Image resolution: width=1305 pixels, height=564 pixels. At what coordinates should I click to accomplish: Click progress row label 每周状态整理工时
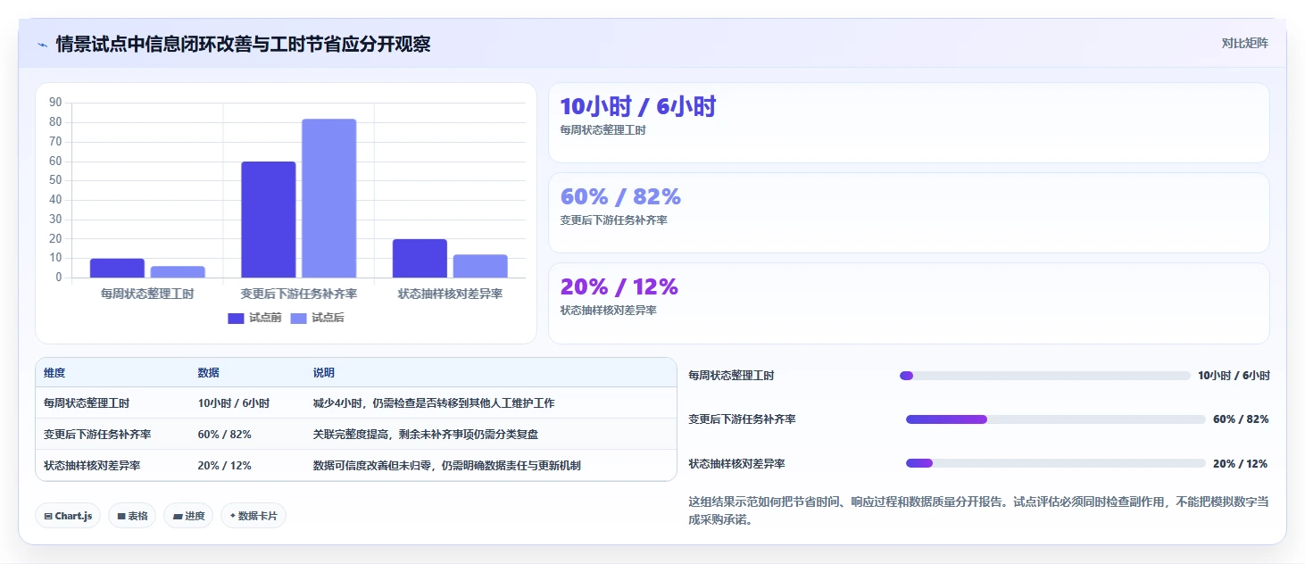(732, 376)
